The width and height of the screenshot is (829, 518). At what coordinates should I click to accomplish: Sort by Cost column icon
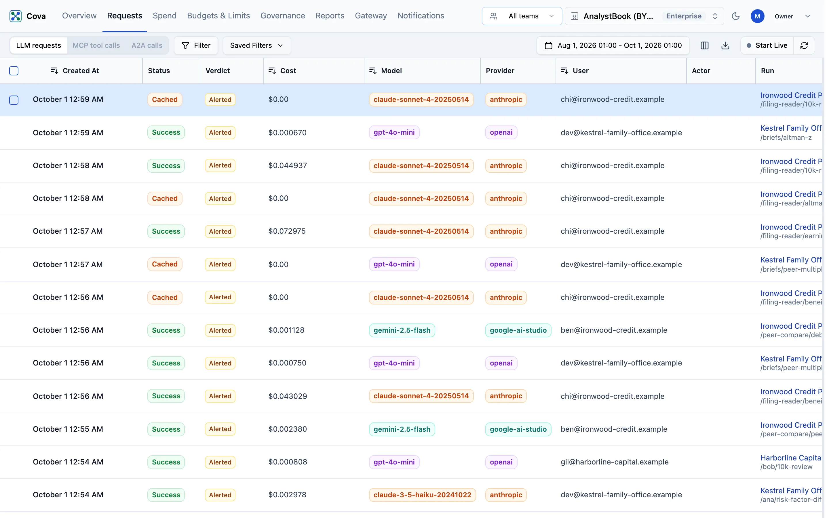point(272,71)
